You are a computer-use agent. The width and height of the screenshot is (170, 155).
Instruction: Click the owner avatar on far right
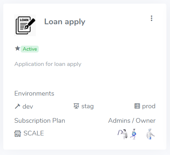tap(150, 134)
